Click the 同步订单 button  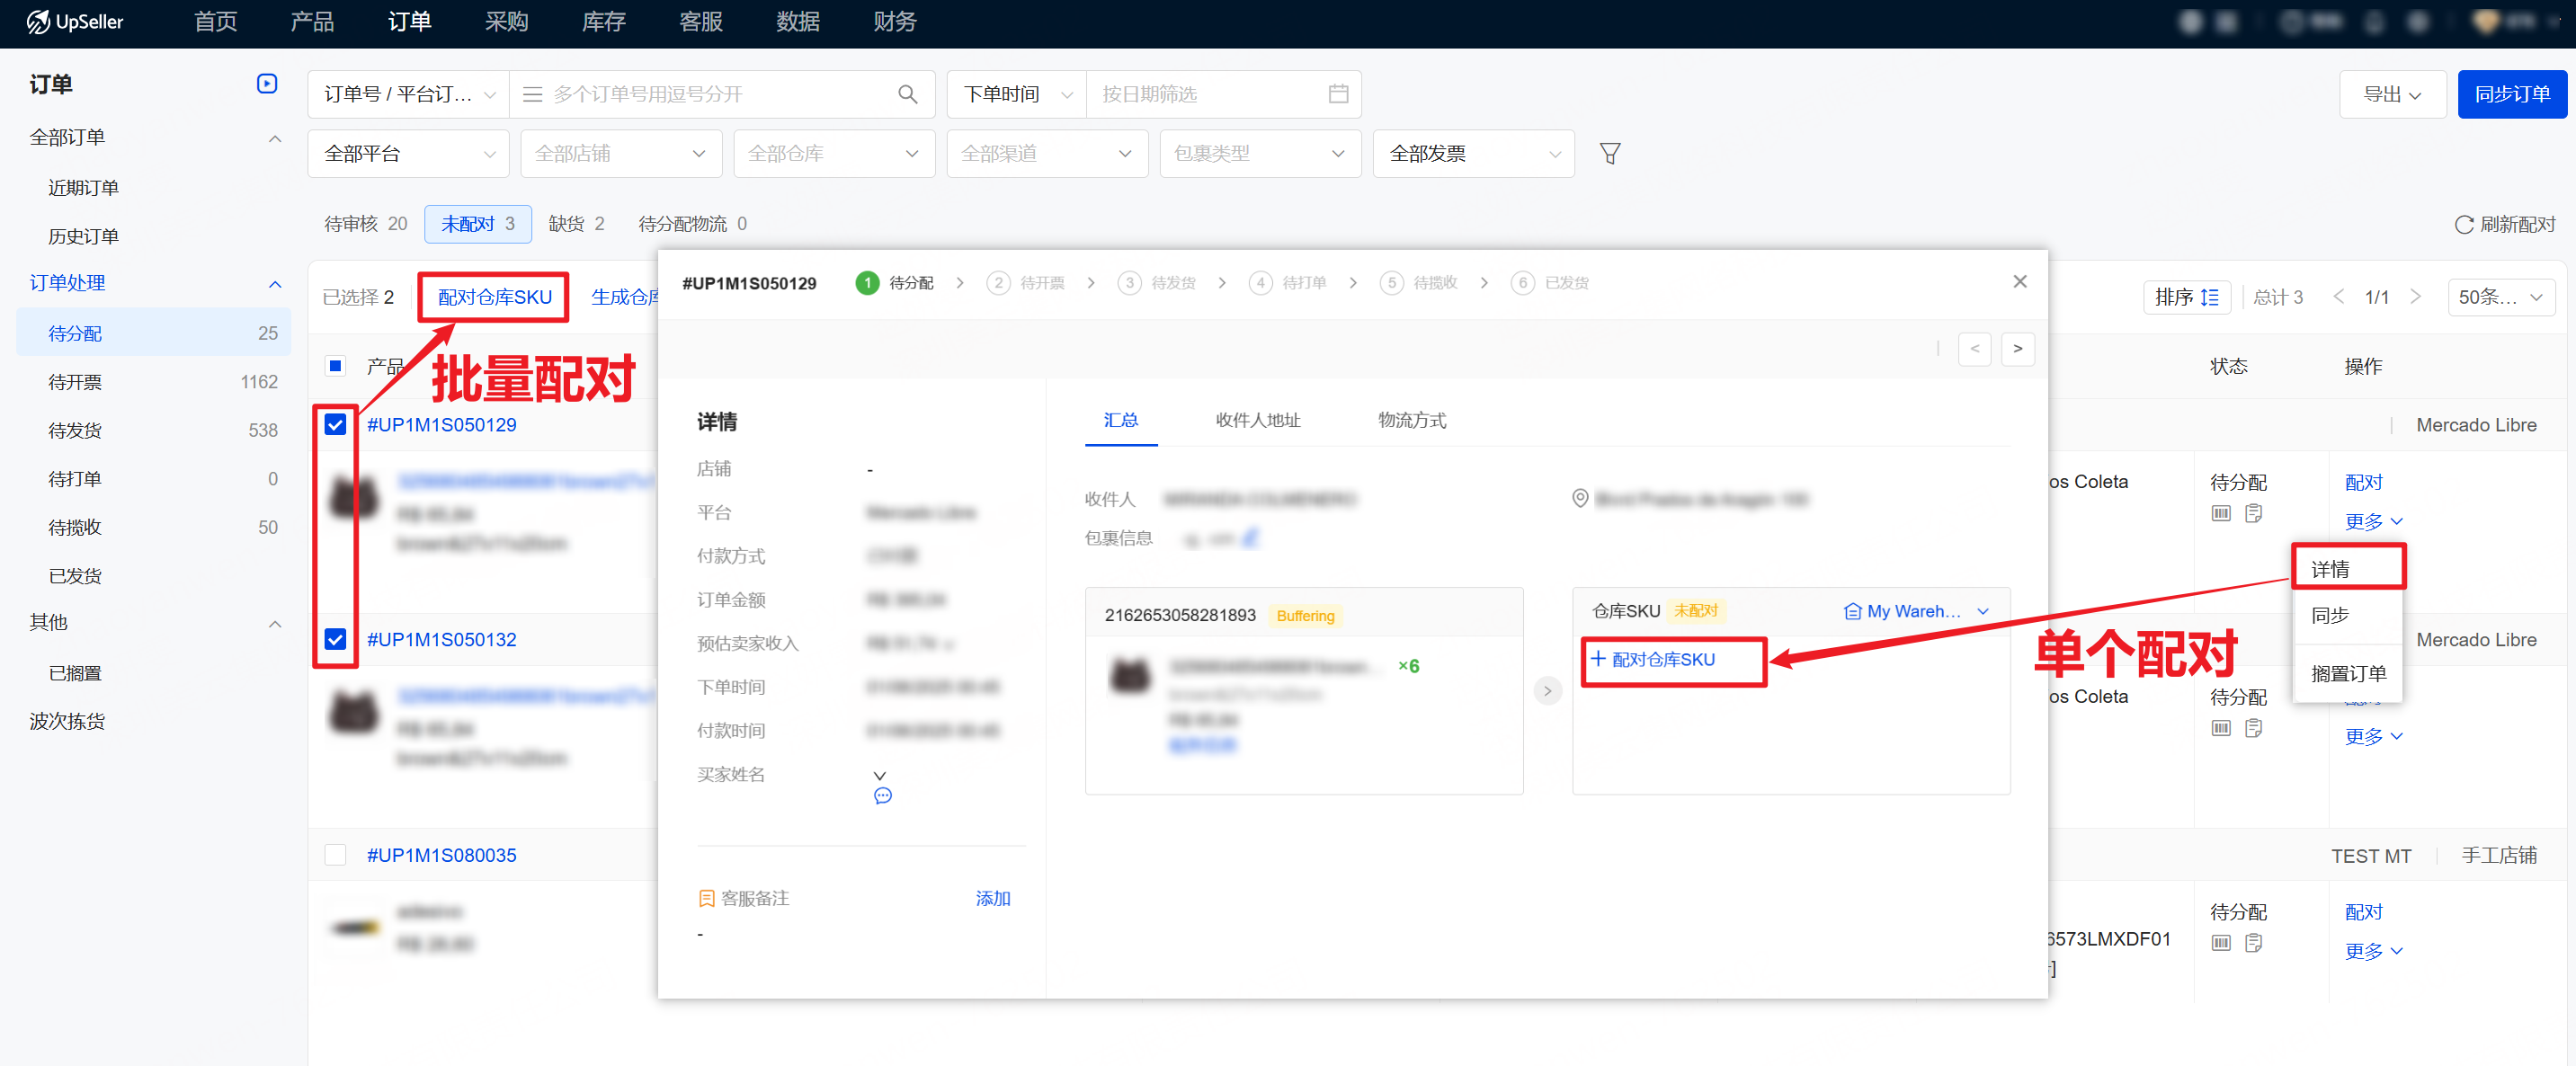[x=2511, y=94]
